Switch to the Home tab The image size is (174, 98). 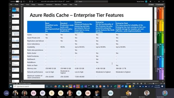coord(17,5)
